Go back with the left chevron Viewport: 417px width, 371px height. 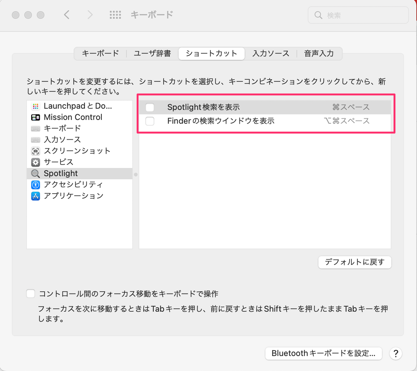coord(67,15)
